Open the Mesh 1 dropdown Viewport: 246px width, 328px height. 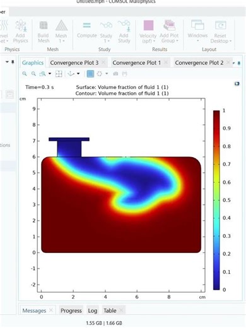pyautogui.click(x=61, y=32)
